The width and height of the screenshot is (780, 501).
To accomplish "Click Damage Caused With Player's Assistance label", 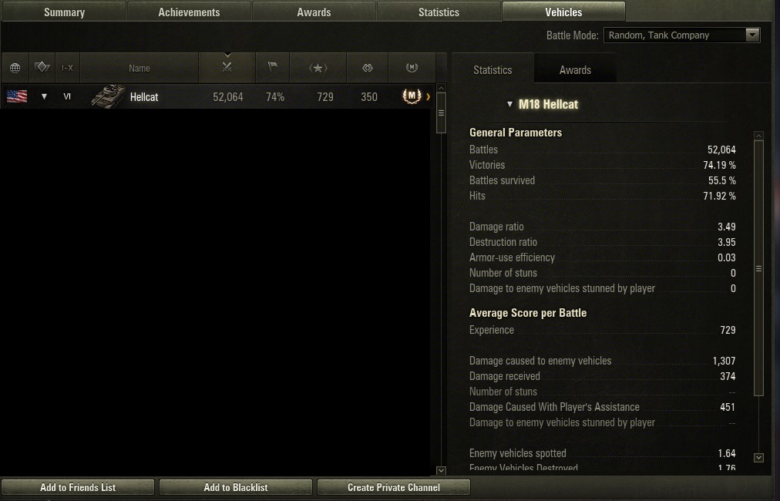I will tap(554, 407).
